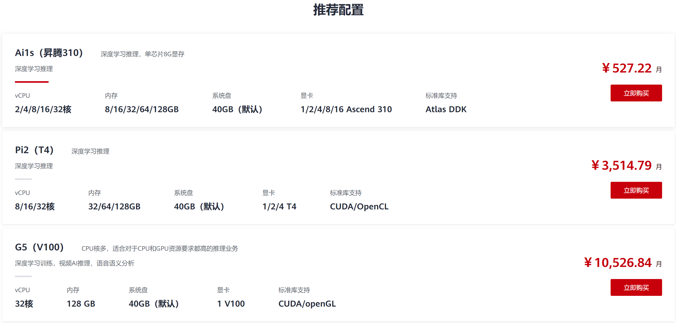Click 立即购买 button for Pi2 (T4)
Viewport: 676px width, 325px height.
(x=636, y=190)
